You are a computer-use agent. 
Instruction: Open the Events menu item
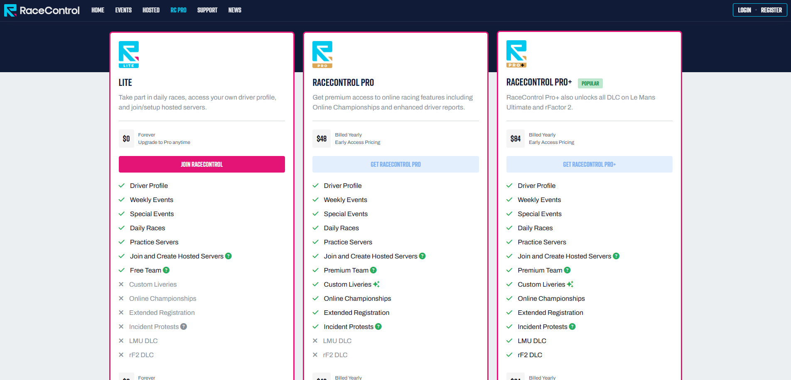[123, 10]
